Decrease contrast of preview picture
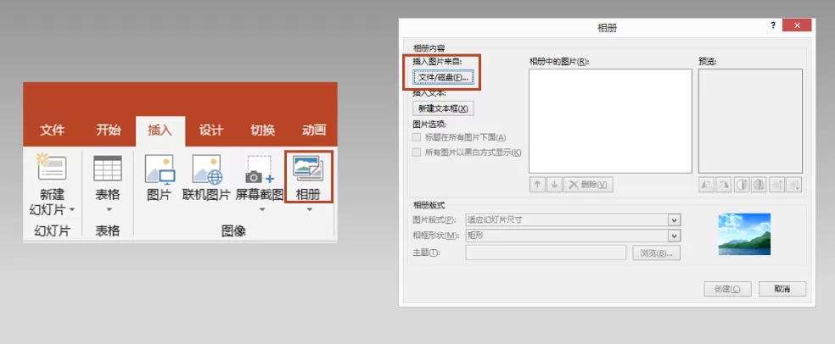 tap(759, 185)
